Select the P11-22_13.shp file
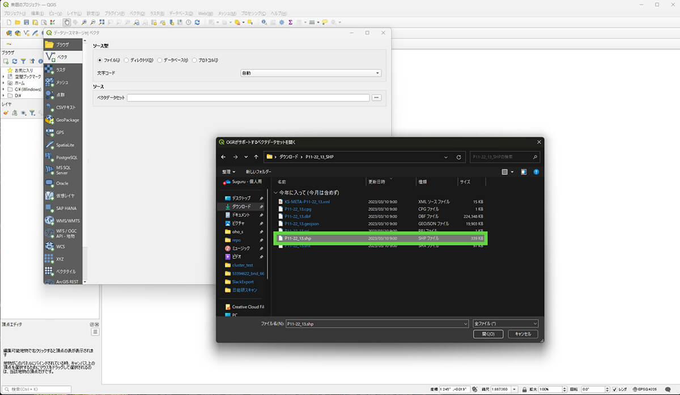This screenshot has width=680, height=395. tap(380, 239)
